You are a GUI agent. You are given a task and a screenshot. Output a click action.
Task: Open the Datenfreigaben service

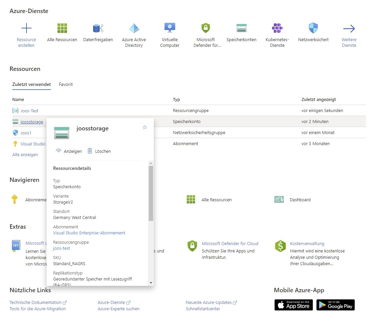click(x=98, y=28)
